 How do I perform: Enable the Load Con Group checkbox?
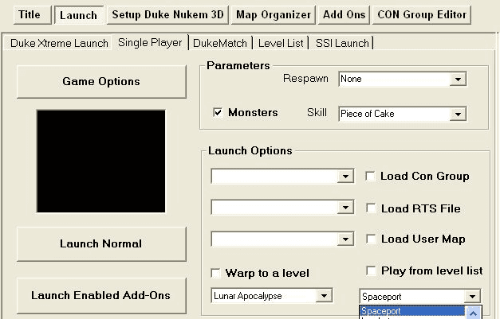click(370, 176)
